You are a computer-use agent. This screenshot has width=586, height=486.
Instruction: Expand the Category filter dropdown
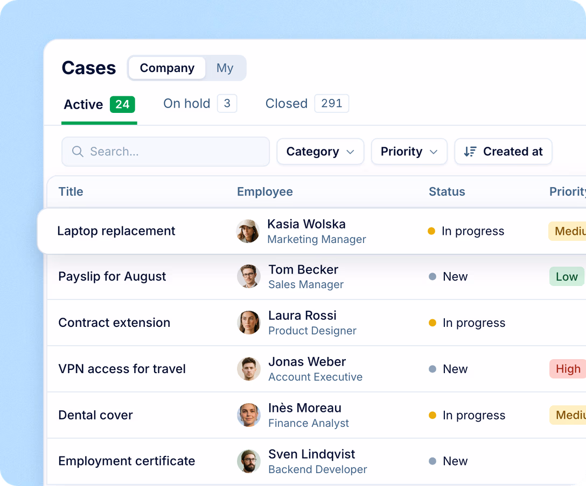coord(320,152)
